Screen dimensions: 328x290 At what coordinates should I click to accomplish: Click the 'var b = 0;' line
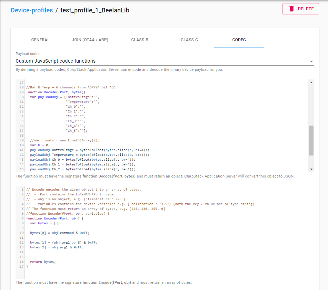pos(40,145)
